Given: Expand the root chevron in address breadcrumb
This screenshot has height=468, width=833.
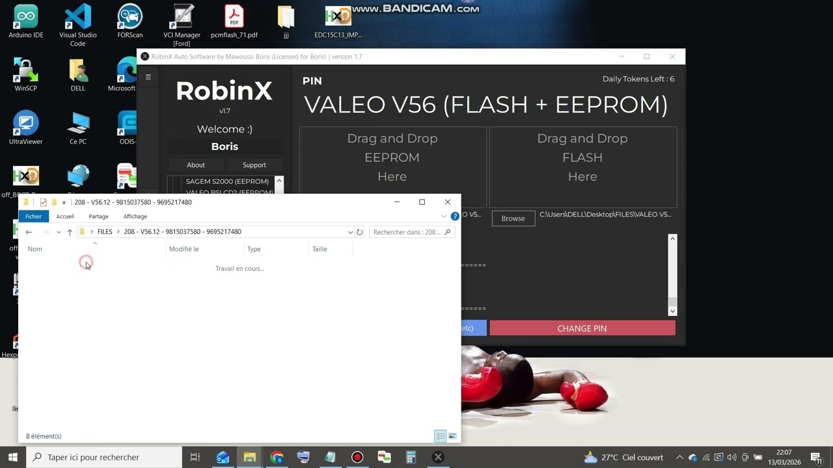Looking at the screenshot, I should coord(92,232).
